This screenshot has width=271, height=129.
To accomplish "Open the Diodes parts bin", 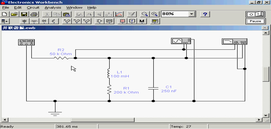I will 44,21.
